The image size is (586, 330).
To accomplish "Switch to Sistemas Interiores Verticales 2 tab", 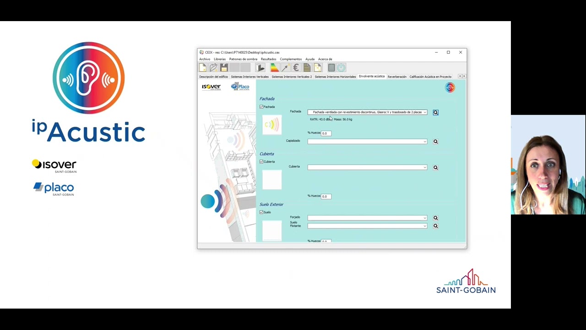I will 292,77.
